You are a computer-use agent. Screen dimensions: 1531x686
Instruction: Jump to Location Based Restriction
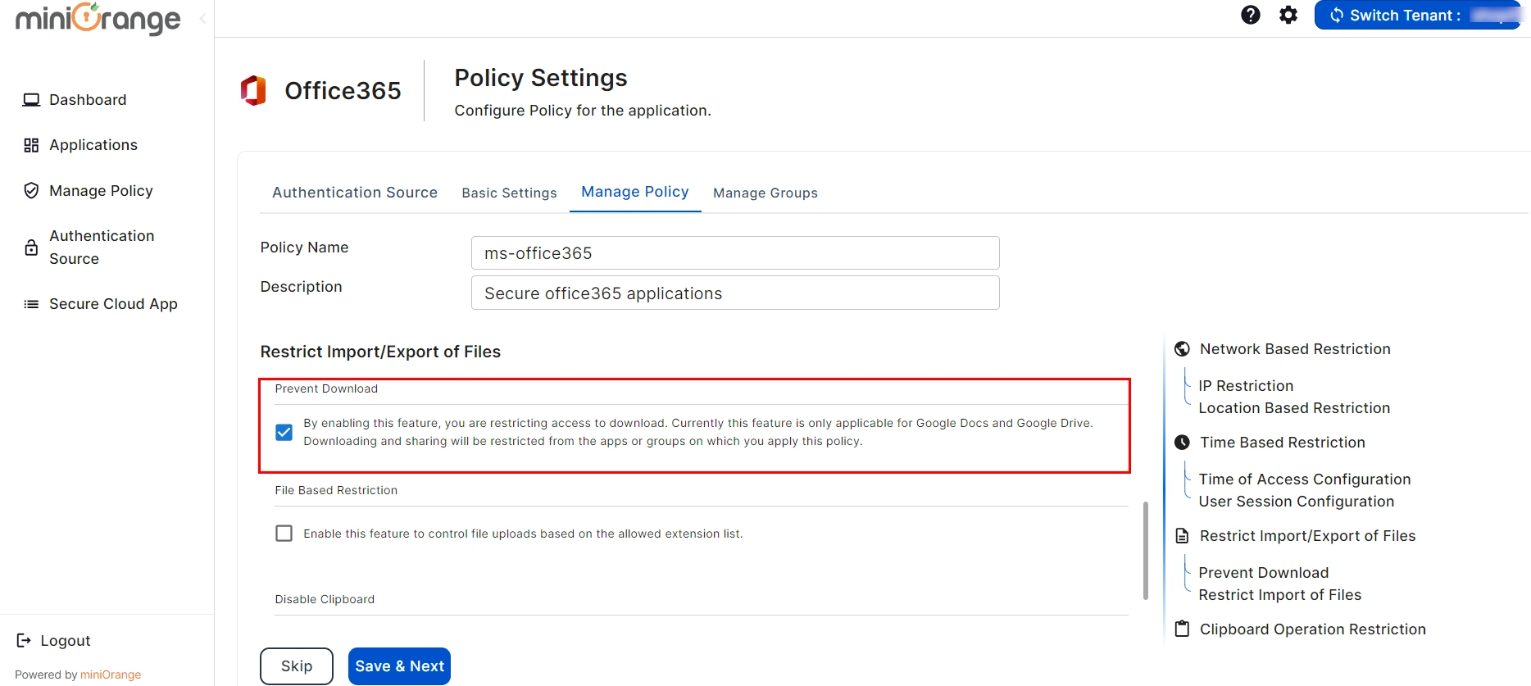pyautogui.click(x=1294, y=408)
